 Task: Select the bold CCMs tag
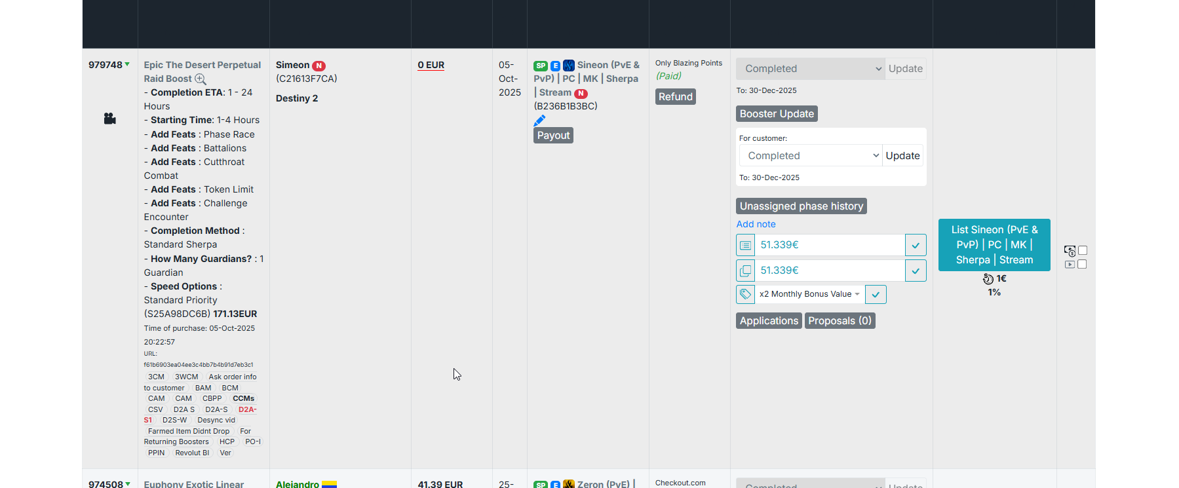coord(243,399)
